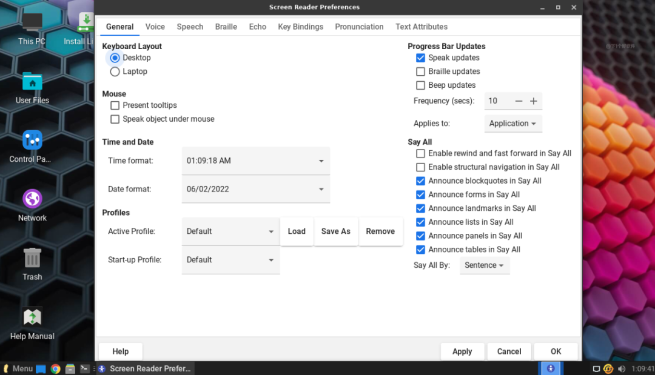Switch to the Key Bindings tab
This screenshot has height=375, width=655.
[300, 27]
